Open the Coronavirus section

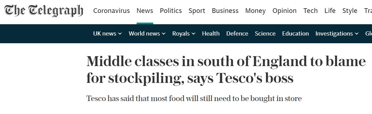pos(111,11)
